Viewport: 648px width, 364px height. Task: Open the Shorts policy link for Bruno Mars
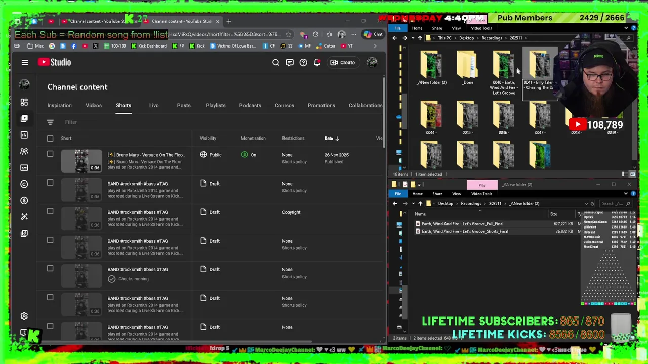click(294, 162)
